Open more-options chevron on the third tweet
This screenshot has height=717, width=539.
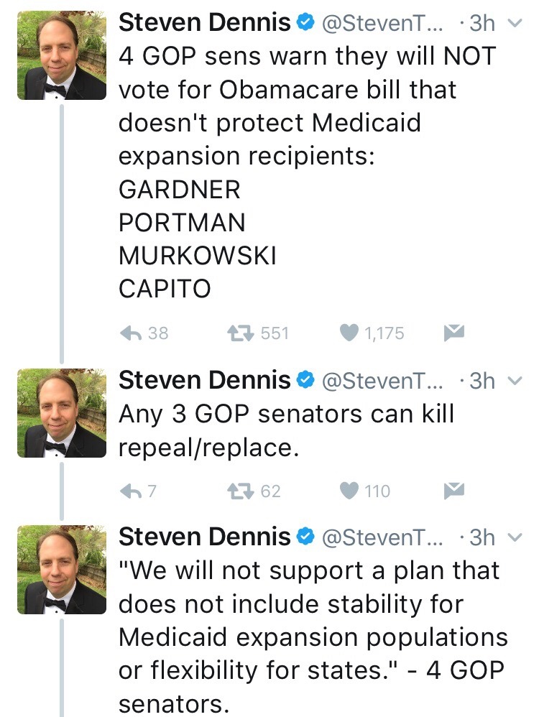[514, 536]
